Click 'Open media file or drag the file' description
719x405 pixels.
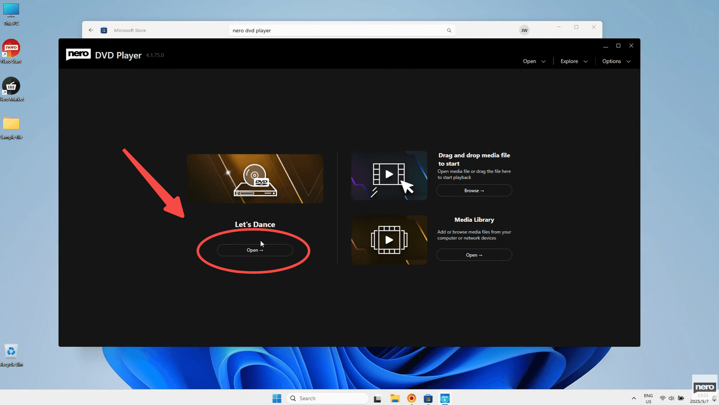[474, 174]
